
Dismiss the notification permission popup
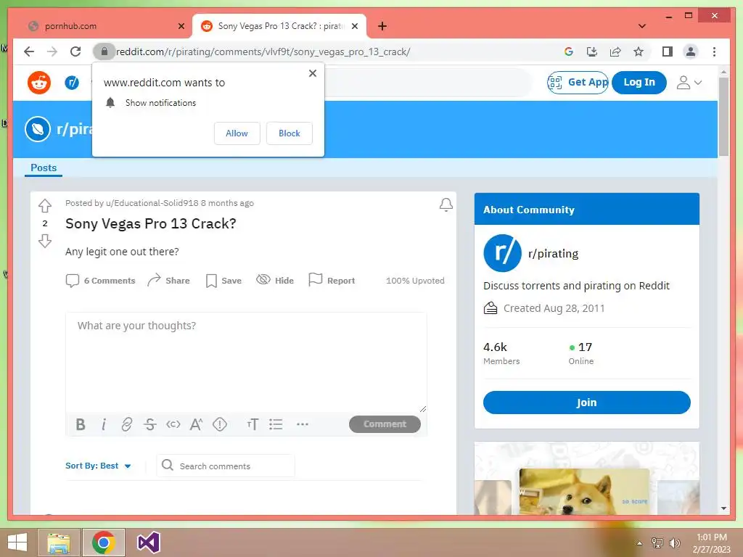312,73
